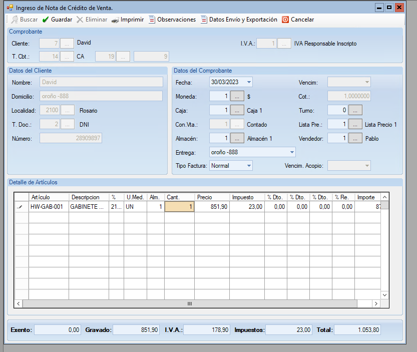Click the Datos Envío y Exportación document icon
The image size is (417, 352).
coord(204,20)
